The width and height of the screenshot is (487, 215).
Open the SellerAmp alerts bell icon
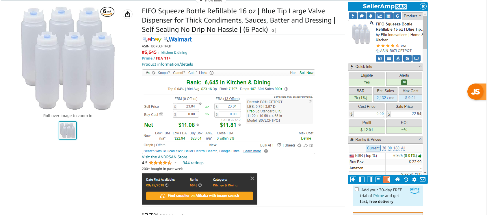coord(371,16)
